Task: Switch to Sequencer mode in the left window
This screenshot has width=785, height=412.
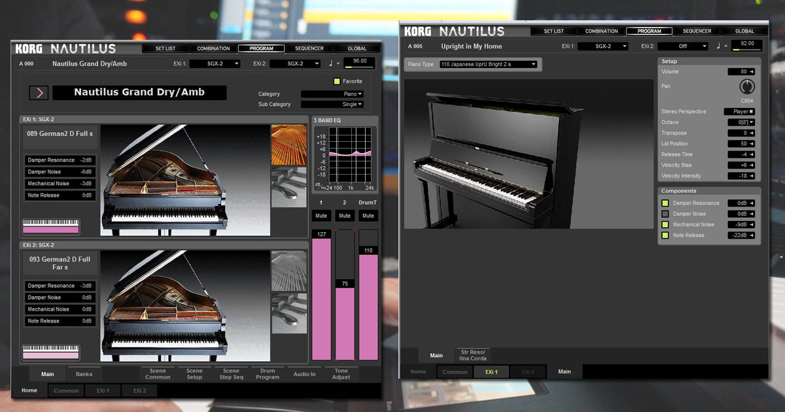Action: [309, 48]
